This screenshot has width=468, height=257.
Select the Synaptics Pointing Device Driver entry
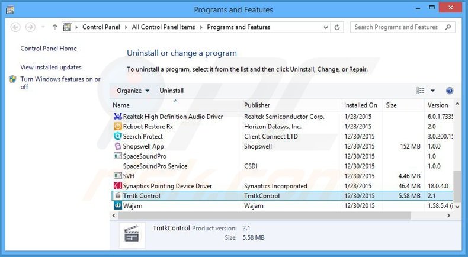[x=282, y=186]
